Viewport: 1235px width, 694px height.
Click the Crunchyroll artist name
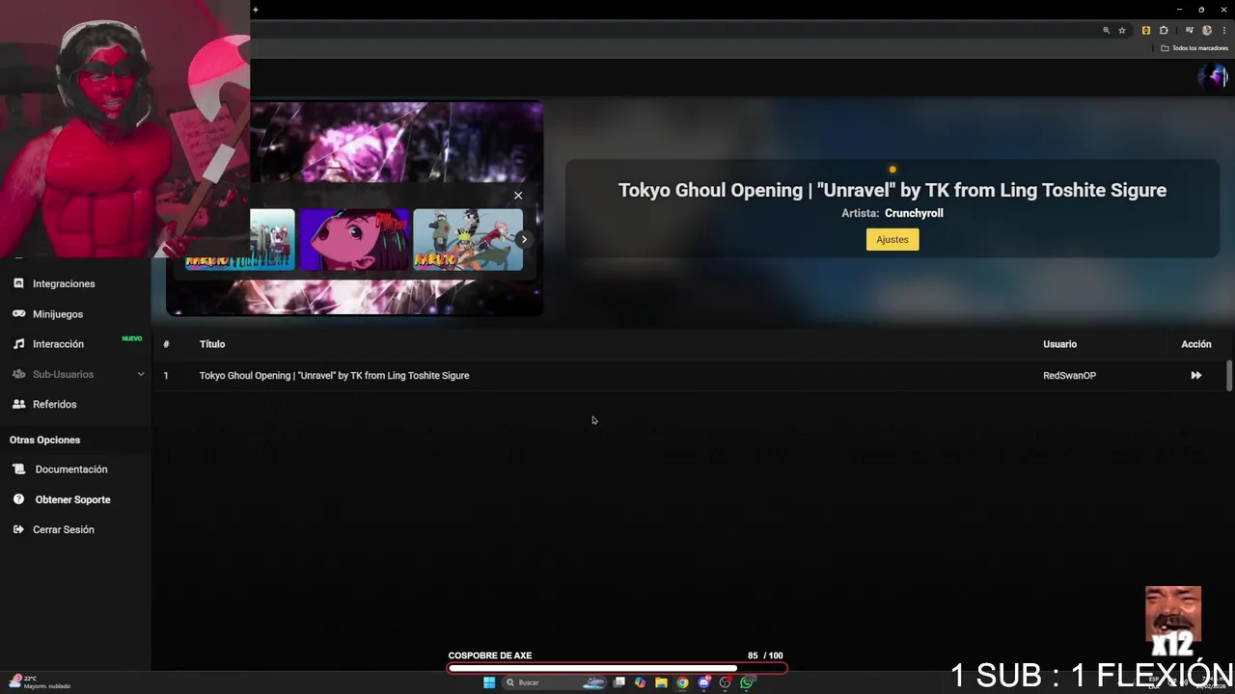(x=914, y=213)
